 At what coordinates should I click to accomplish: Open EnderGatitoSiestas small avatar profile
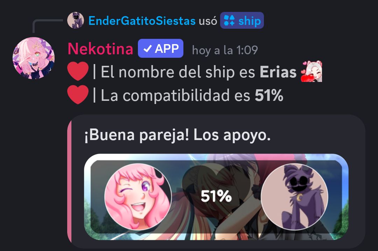coord(76,20)
